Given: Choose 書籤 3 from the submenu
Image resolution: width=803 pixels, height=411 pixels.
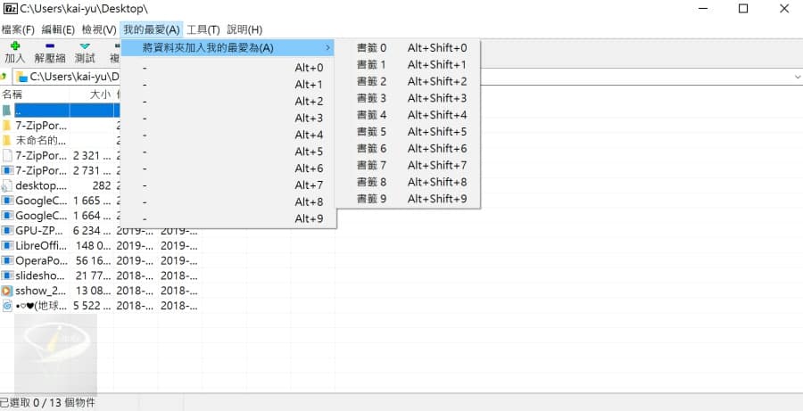Looking at the screenshot, I should [x=408, y=98].
